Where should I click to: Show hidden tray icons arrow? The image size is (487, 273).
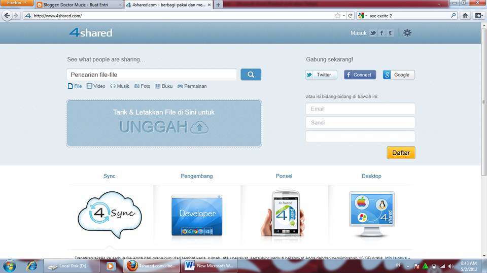coord(407,266)
